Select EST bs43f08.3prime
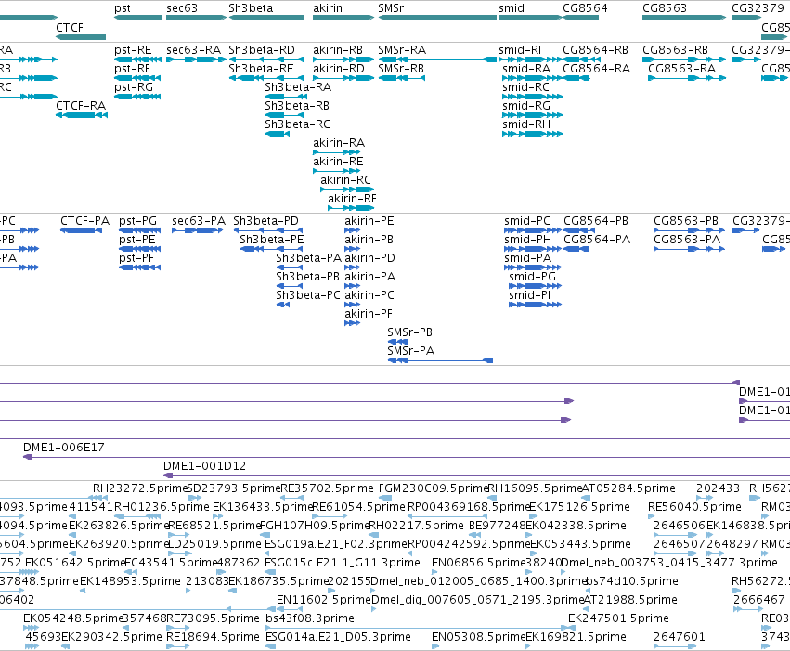Screen dimensions: 790x651 310,618
